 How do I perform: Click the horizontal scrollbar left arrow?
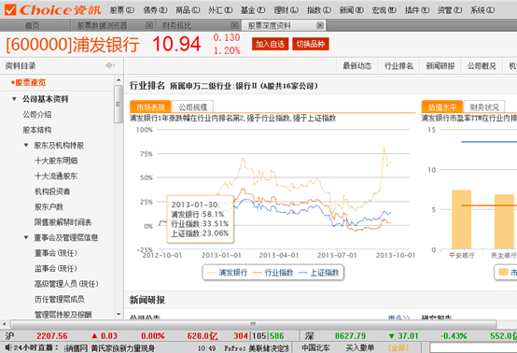[x=4, y=324]
